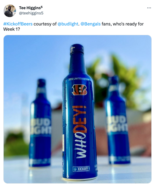Viewport: 155px width, 188px height.
Task: Visit the @budlight mention
Action: pyautogui.click(x=68, y=24)
